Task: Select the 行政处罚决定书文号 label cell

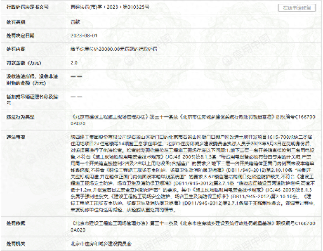Action: point(27,7)
